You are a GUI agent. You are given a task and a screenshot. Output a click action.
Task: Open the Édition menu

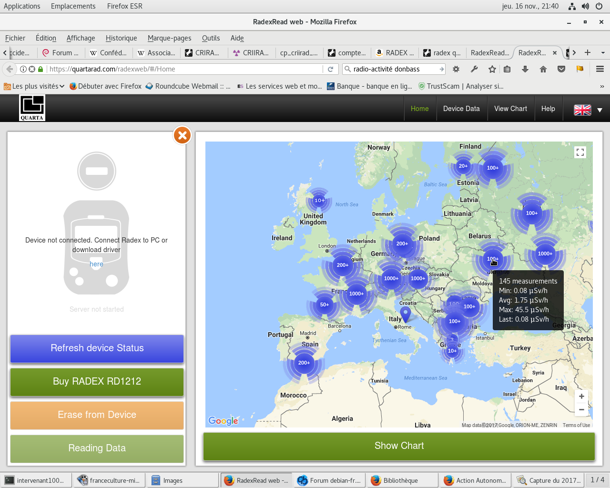(x=46, y=38)
